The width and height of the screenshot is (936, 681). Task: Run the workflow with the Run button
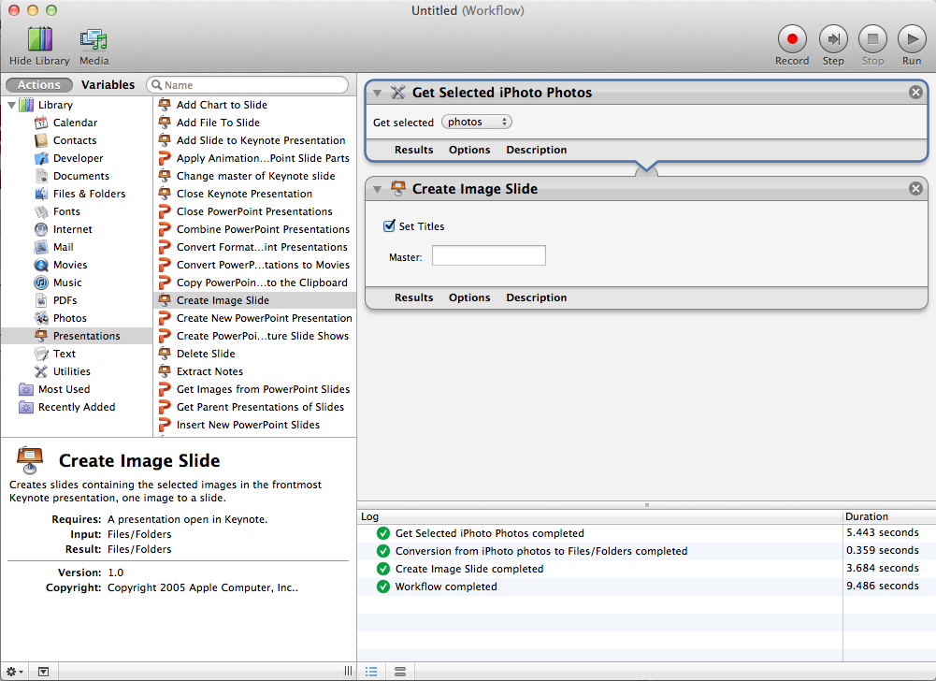[x=912, y=39]
